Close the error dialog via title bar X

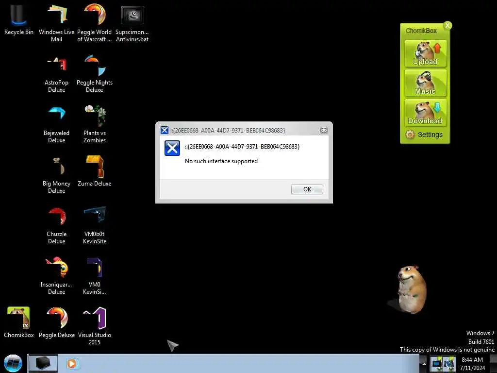pos(324,130)
